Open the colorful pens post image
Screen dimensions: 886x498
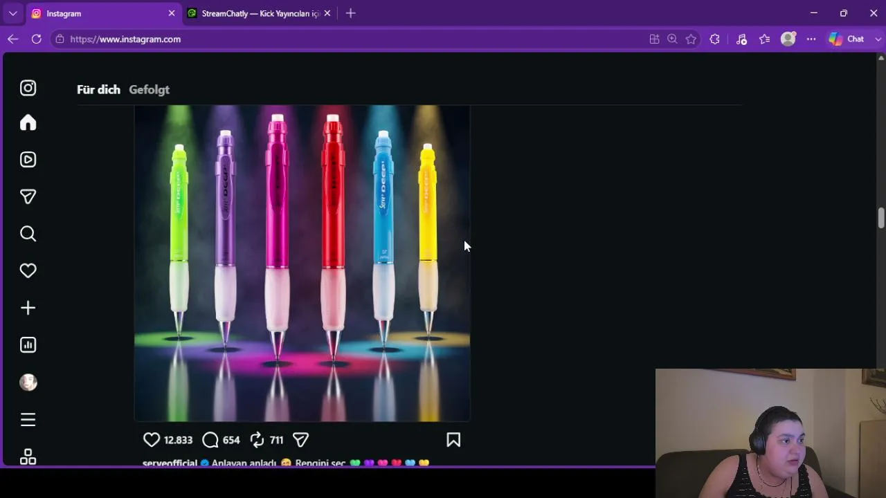pos(302,263)
